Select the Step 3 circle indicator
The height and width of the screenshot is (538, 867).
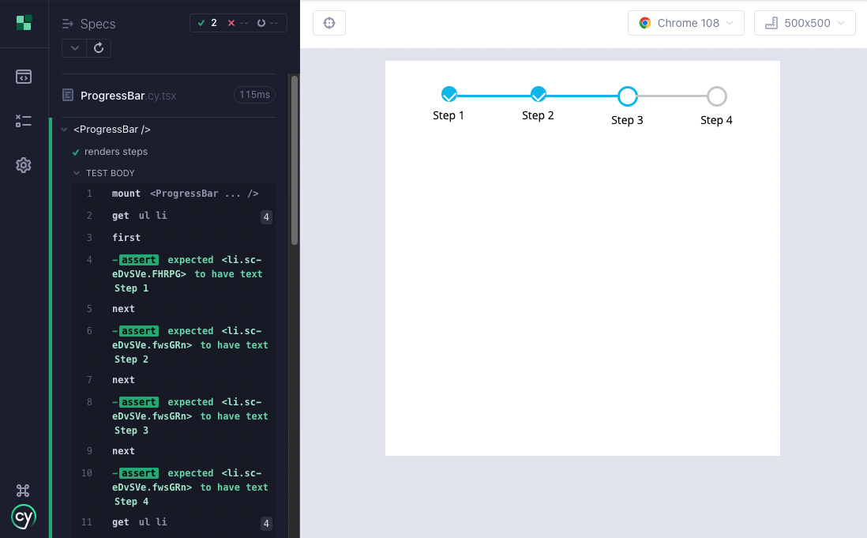[x=627, y=96]
